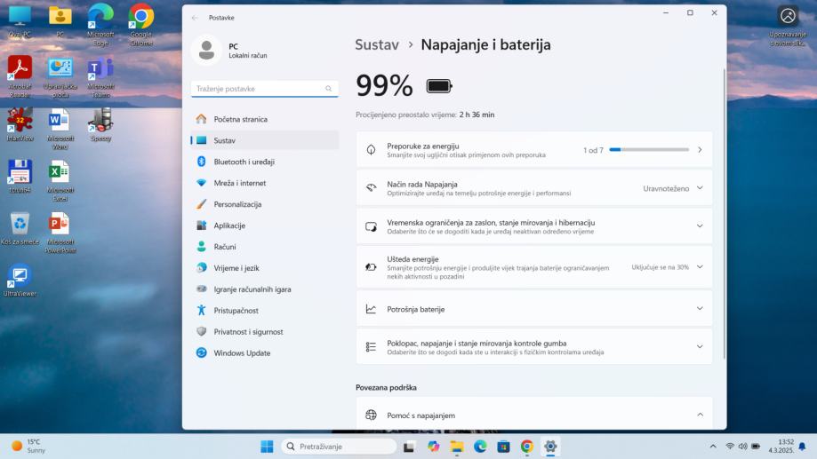
Task: Collapse the Pomoć s napajanjem section
Action: [700, 415]
